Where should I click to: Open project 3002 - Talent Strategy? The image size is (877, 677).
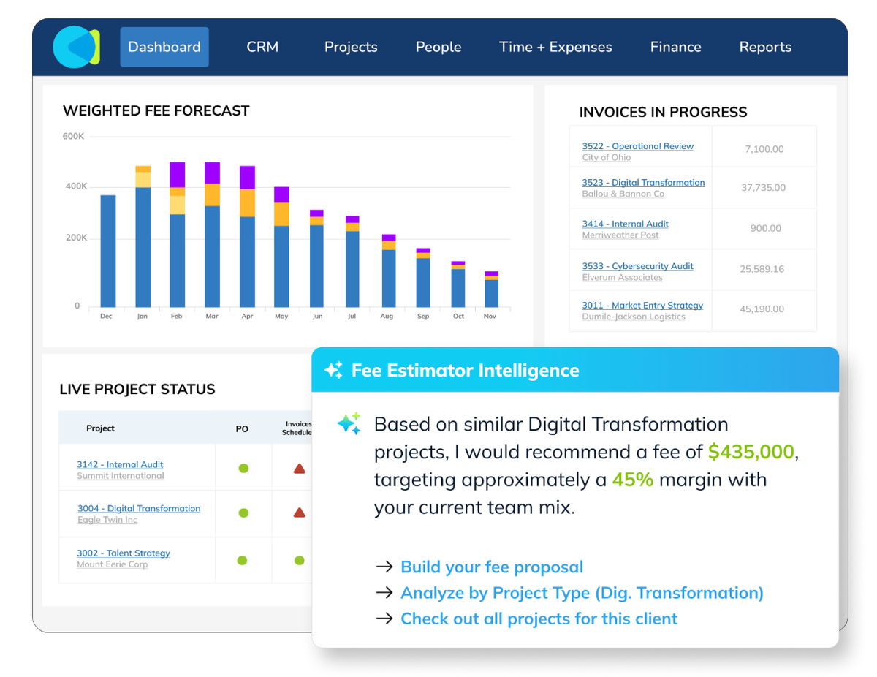tap(124, 553)
